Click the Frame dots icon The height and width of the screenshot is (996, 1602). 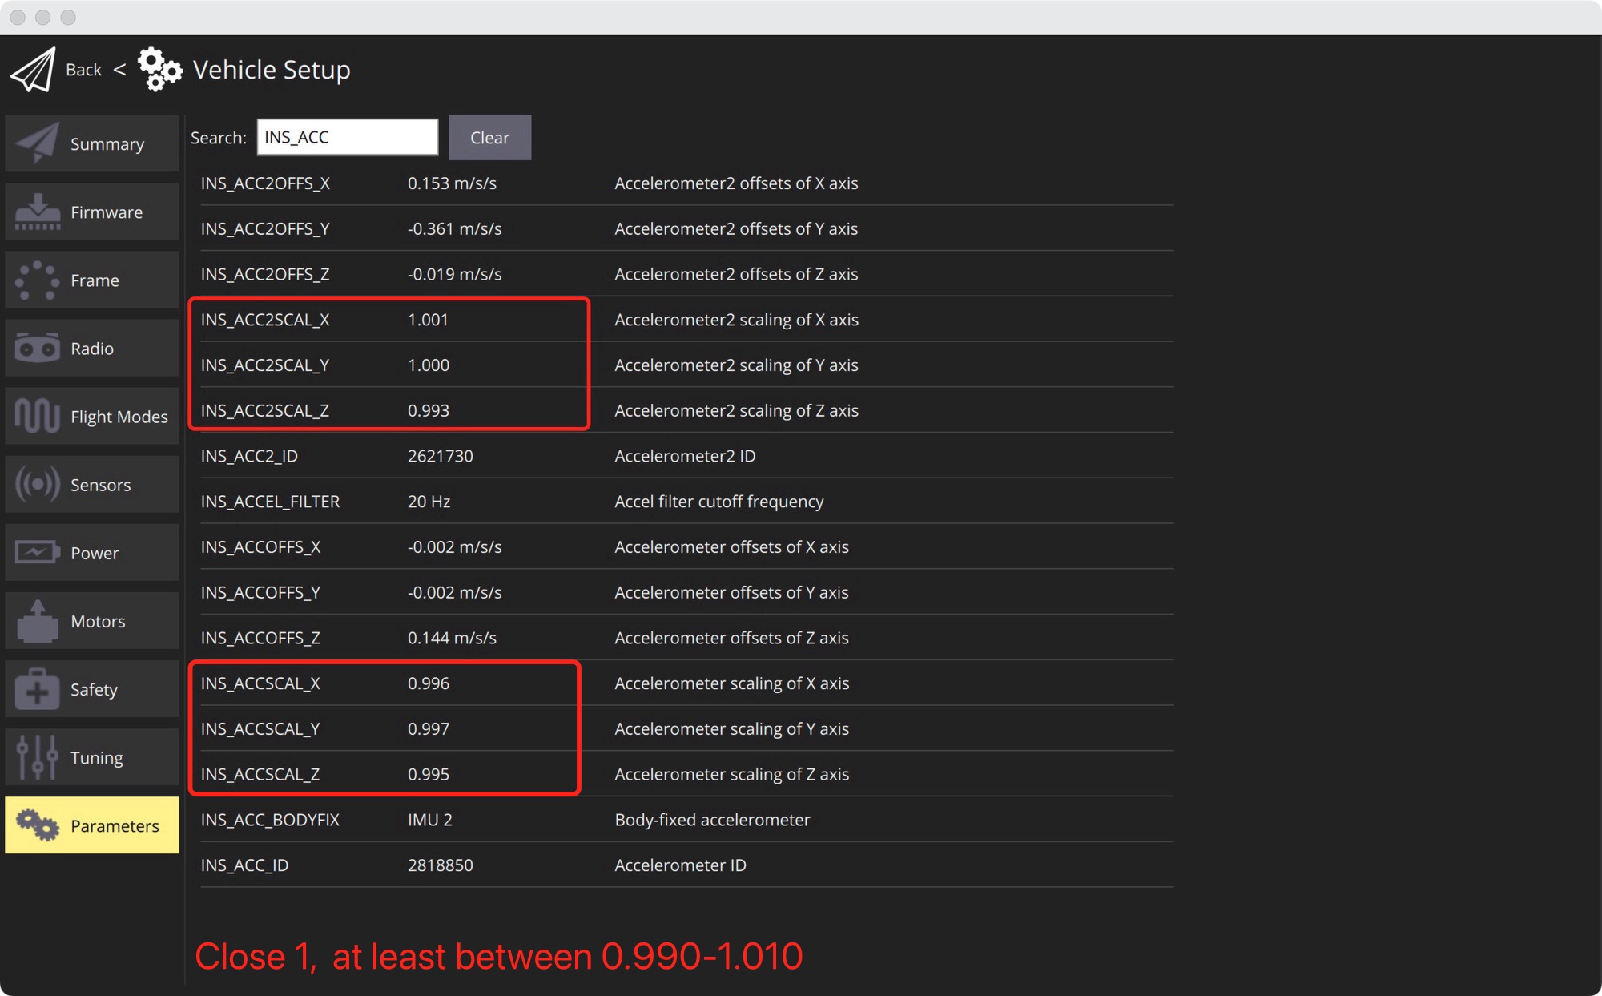[38, 280]
